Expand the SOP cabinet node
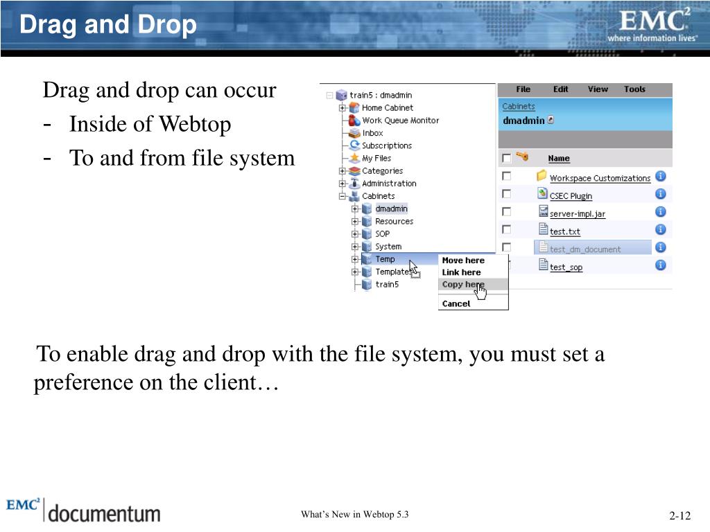710x532 pixels. click(355, 234)
